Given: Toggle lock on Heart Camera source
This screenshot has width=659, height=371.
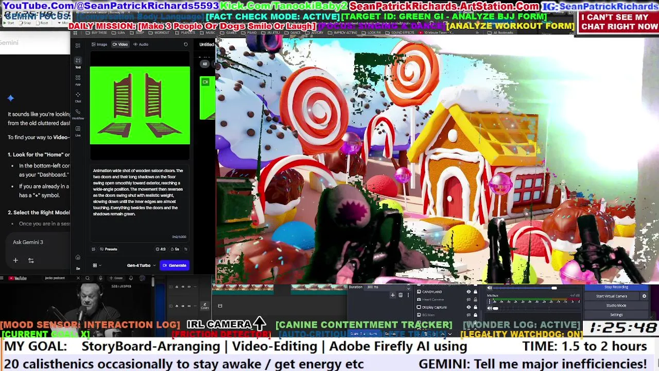Looking at the screenshot, I should click(x=475, y=299).
